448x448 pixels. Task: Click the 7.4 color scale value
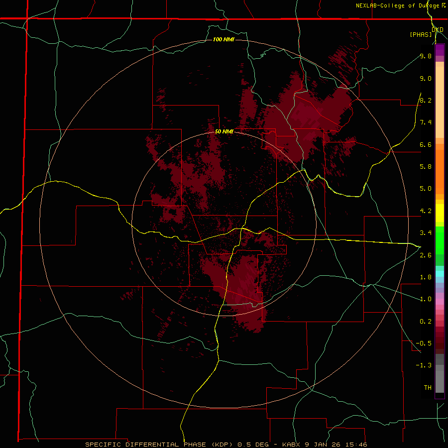[426, 122]
